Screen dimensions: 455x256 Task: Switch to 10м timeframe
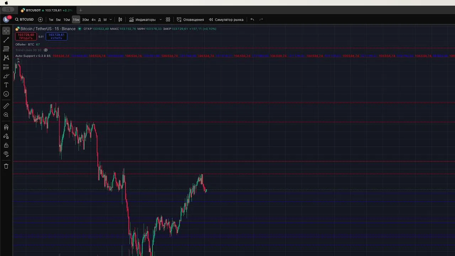coord(66,20)
